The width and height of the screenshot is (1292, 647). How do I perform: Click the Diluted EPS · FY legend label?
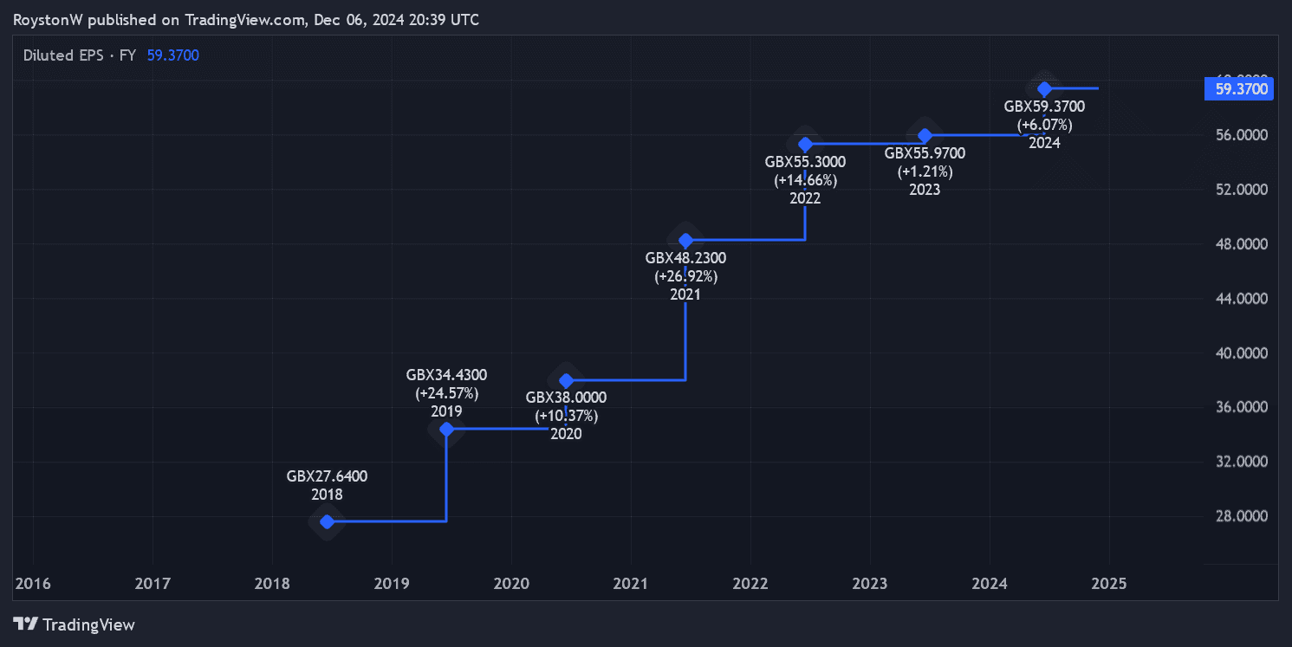click(80, 55)
